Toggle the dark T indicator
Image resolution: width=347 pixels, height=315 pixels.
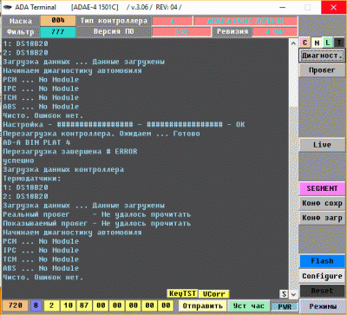[339, 43]
